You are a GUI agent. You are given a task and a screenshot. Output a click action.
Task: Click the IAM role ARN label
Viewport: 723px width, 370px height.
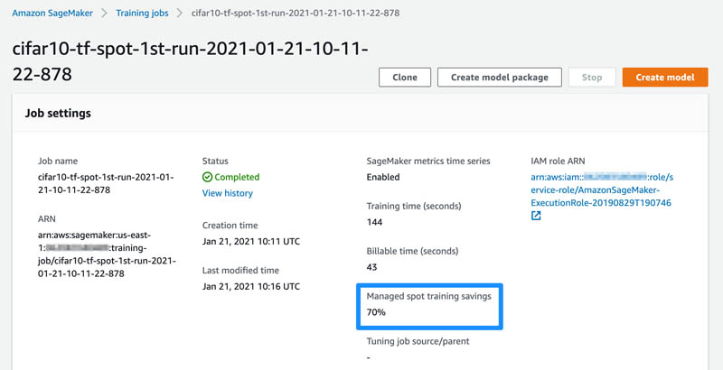(558, 161)
